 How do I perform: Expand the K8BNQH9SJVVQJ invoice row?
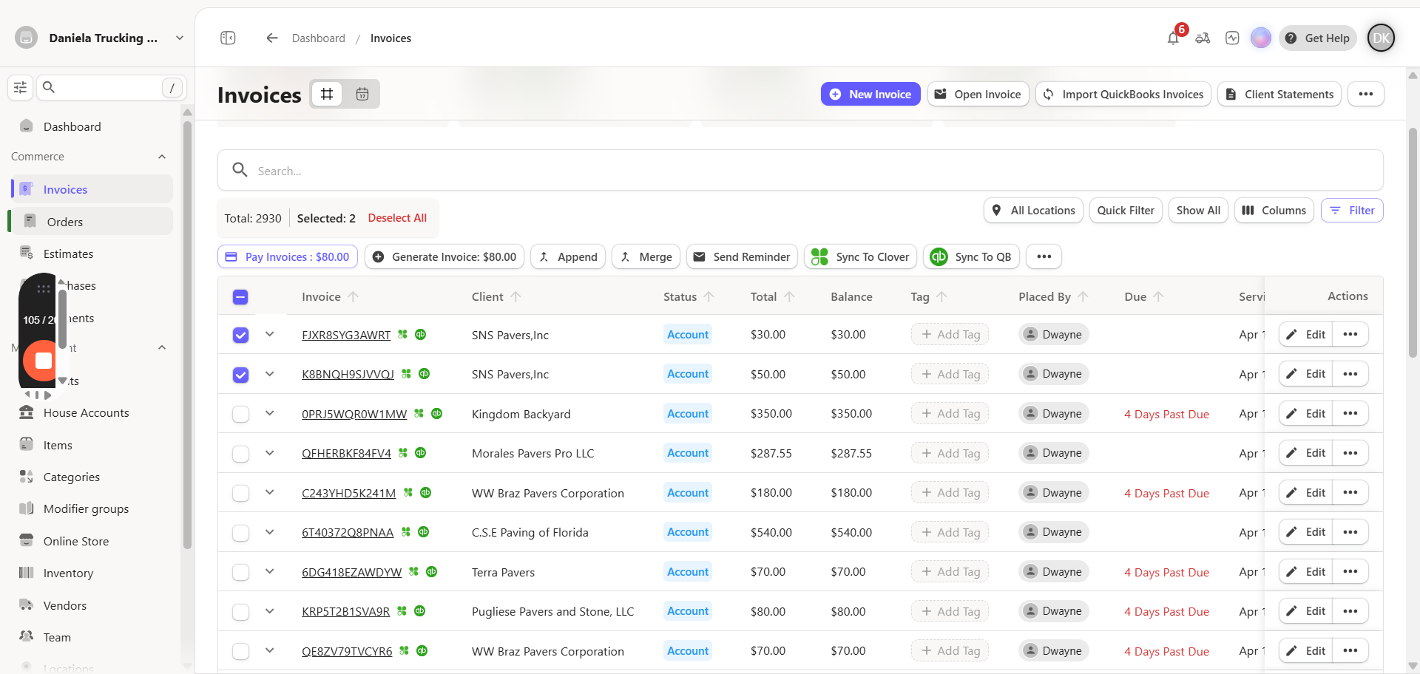pyautogui.click(x=270, y=374)
